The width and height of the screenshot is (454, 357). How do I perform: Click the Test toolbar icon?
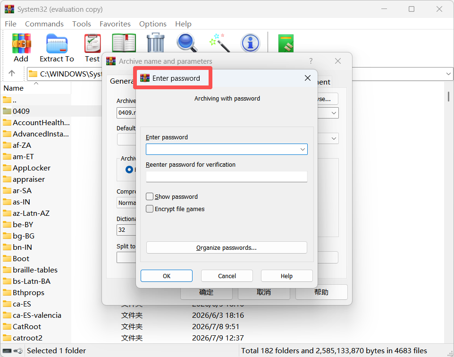[x=92, y=43]
